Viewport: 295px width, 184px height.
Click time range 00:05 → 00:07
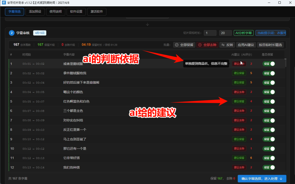click(x=33, y=102)
